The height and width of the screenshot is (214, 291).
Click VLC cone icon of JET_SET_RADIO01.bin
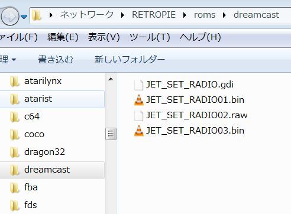point(139,100)
